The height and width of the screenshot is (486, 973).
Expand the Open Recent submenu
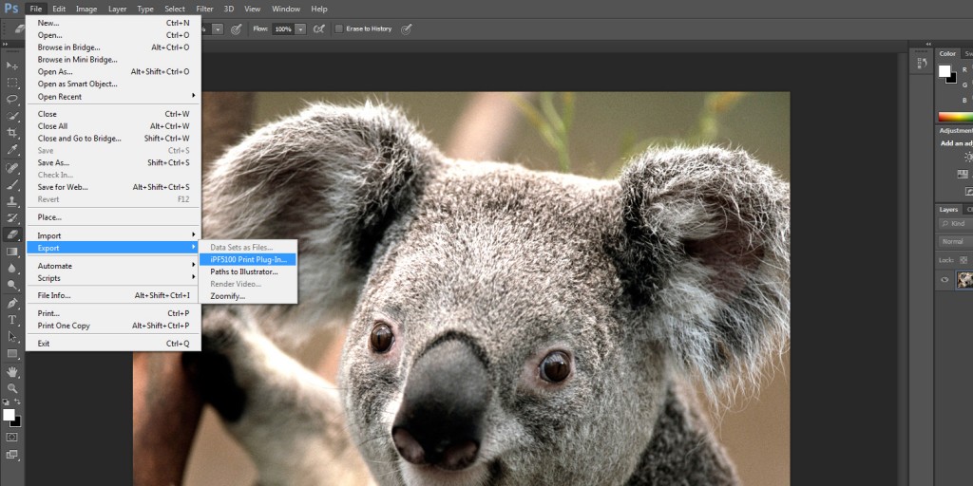tap(114, 96)
